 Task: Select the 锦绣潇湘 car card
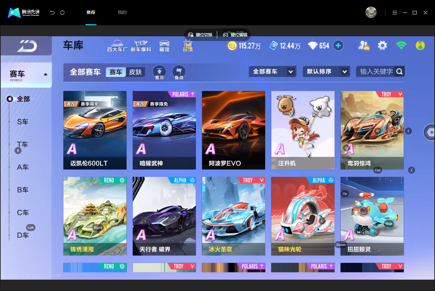pyautogui.click(x=95, y=216)
